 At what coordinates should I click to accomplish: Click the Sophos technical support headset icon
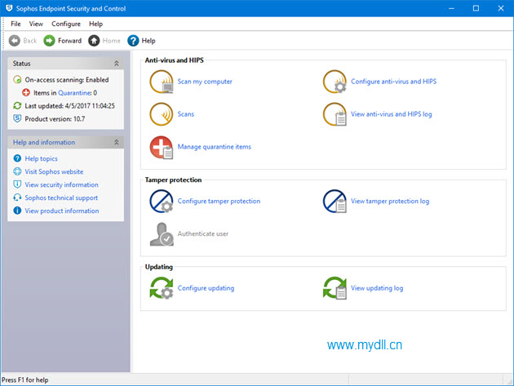(17, 197)
